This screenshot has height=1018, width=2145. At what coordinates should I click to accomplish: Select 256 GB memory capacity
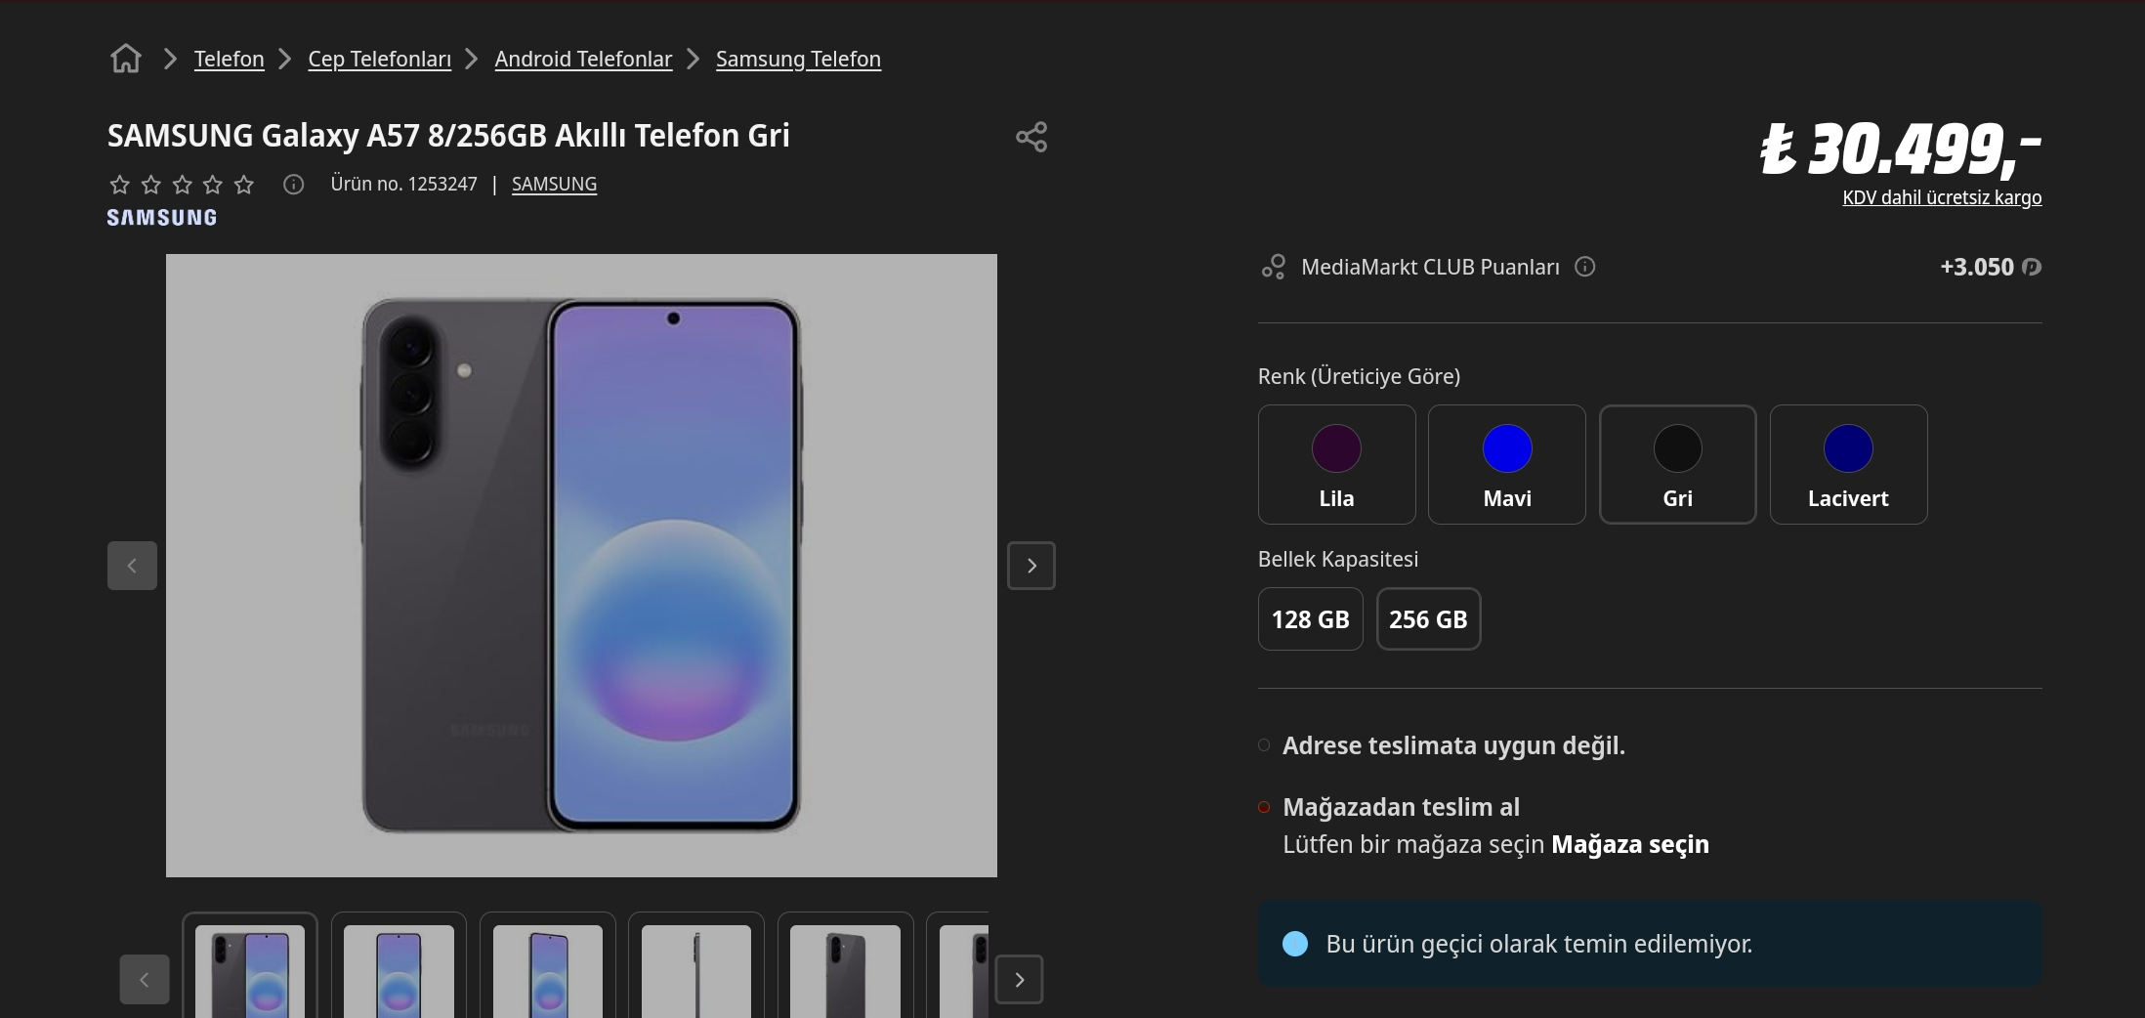pyautogui.click(x=1429, y=619)
